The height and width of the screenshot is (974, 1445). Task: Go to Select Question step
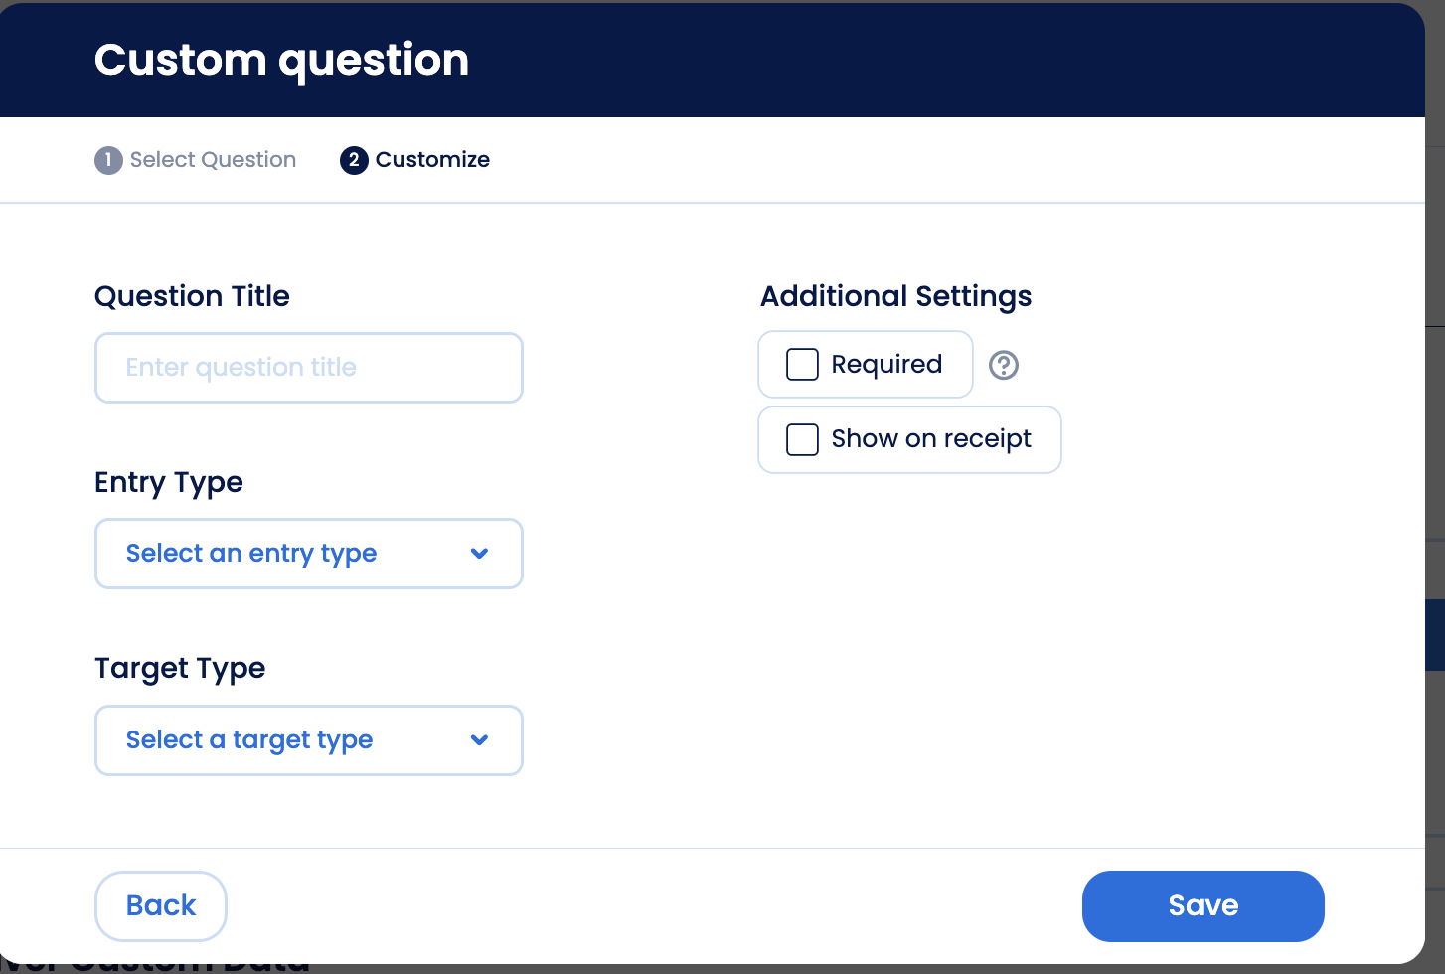(x=213, y=160)
